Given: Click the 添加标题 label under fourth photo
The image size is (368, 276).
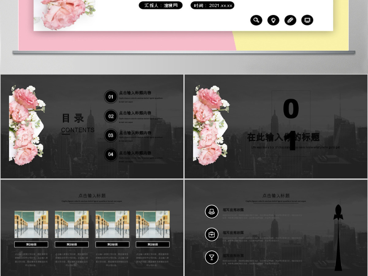Looking at the screenshot, I should (x=153, y=244).
